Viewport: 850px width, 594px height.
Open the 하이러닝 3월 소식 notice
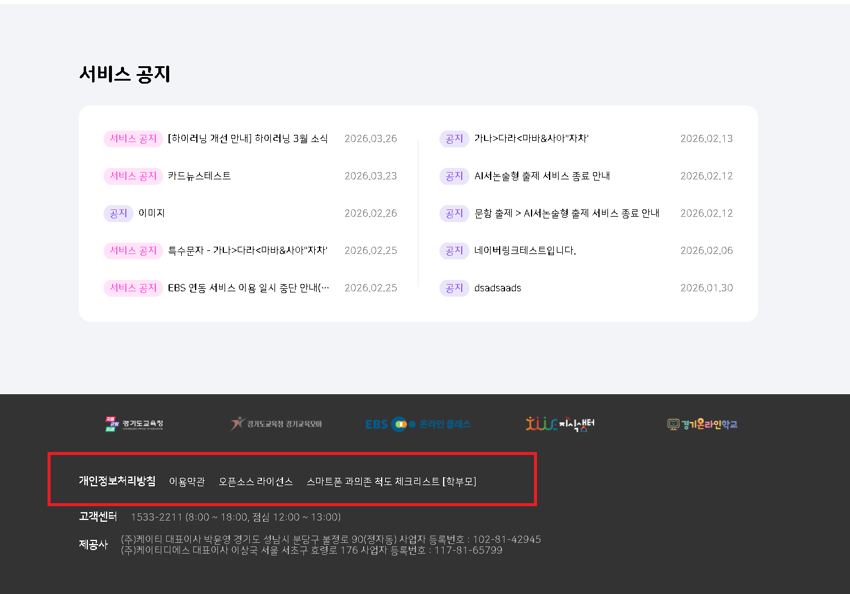tap(247, 138)
